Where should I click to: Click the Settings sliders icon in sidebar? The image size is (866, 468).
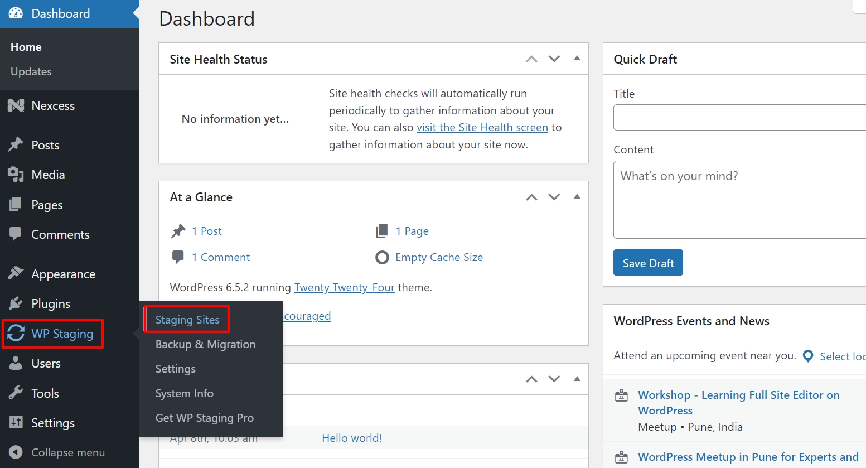click(16, 423)
